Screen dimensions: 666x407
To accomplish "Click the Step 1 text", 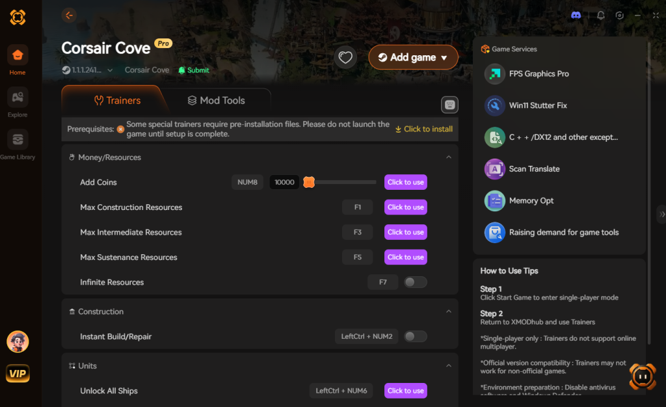I will [x=491, y=289].
